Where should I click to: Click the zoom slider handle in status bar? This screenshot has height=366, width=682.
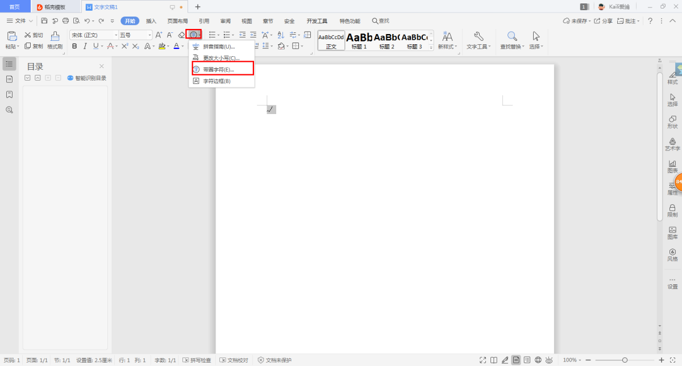pyautogui.click(x=625, y=360)
